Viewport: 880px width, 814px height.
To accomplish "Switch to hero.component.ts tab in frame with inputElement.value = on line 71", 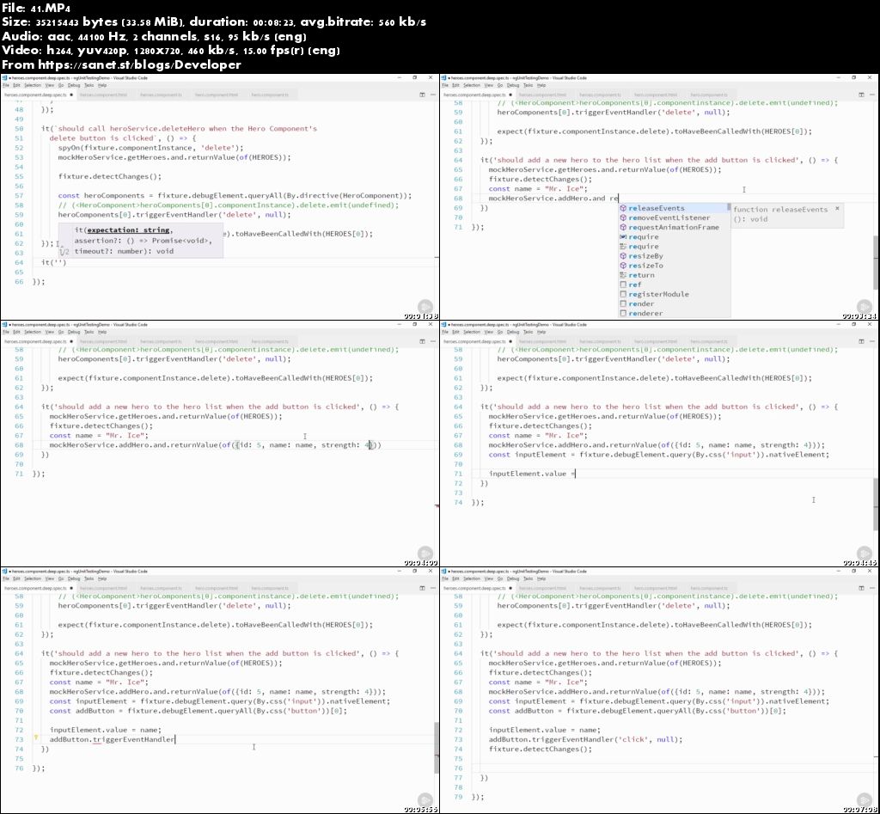I will (x=709, y=341).
